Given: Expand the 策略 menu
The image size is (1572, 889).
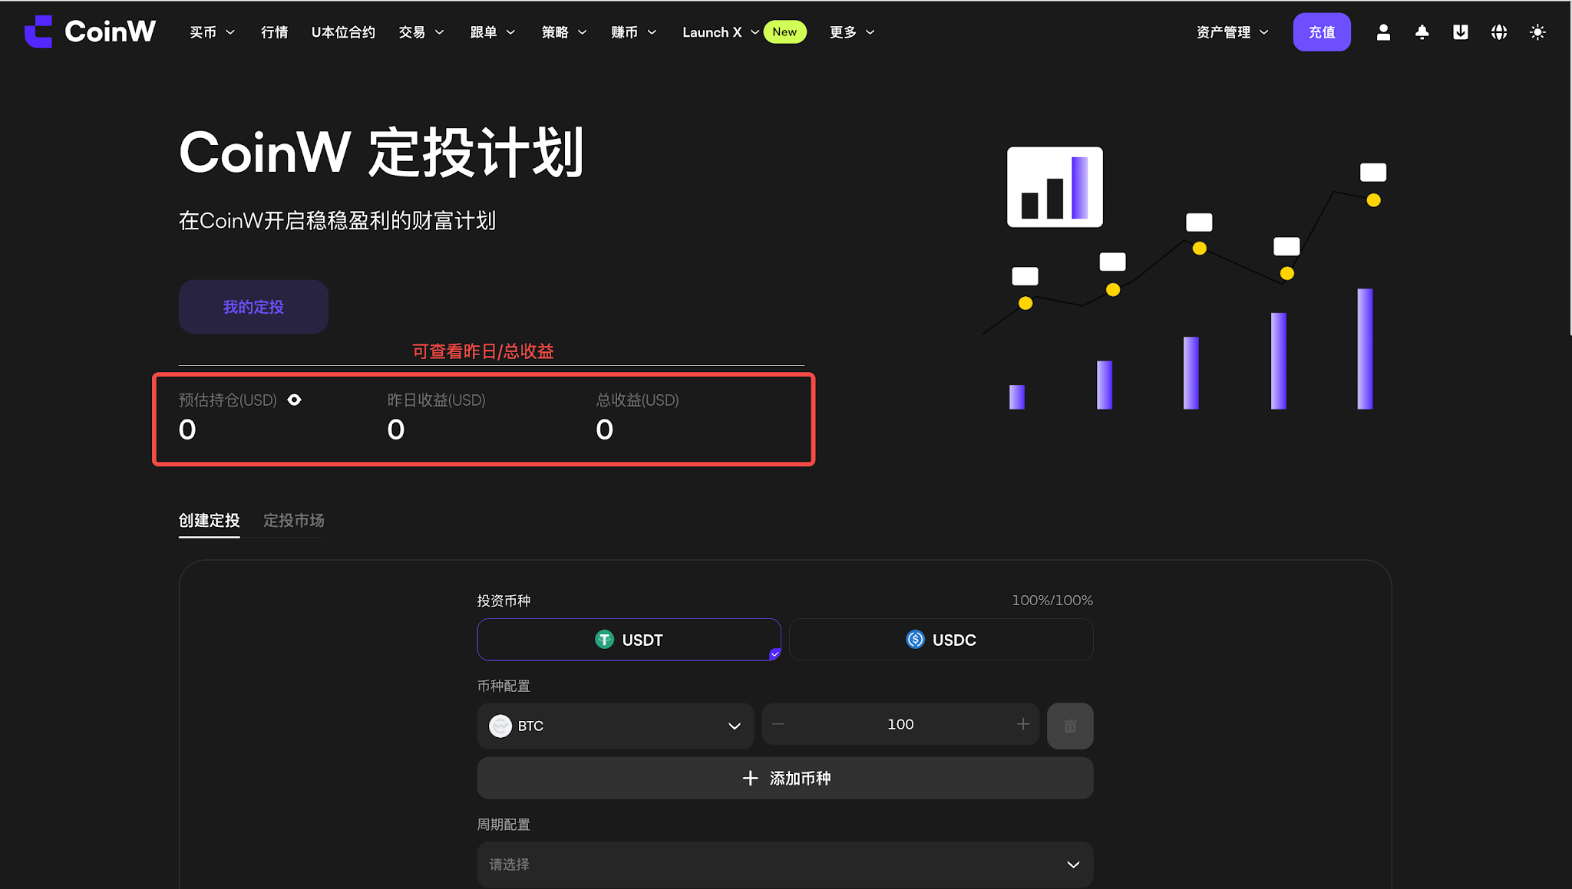Looking at the screenshot, I should pos(564,32).
